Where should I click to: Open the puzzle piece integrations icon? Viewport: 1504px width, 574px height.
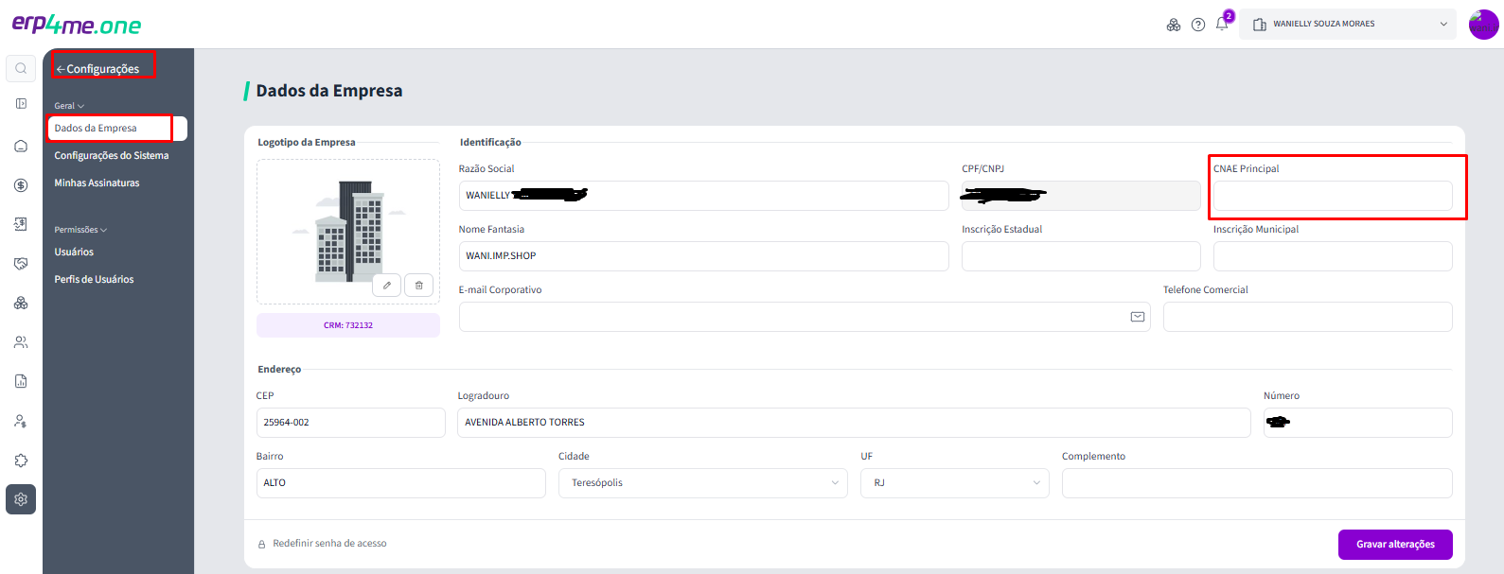click(21, 461)
